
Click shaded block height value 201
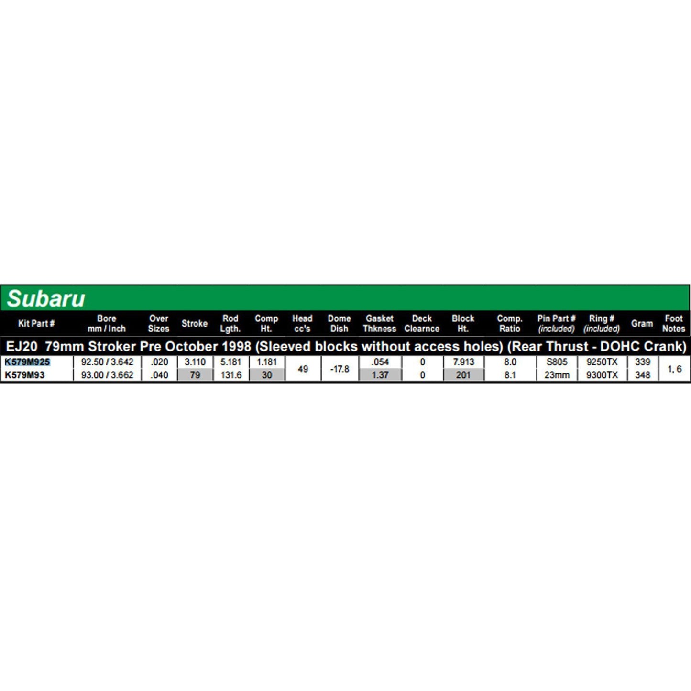pyautogui.click(x=463, y=375)
